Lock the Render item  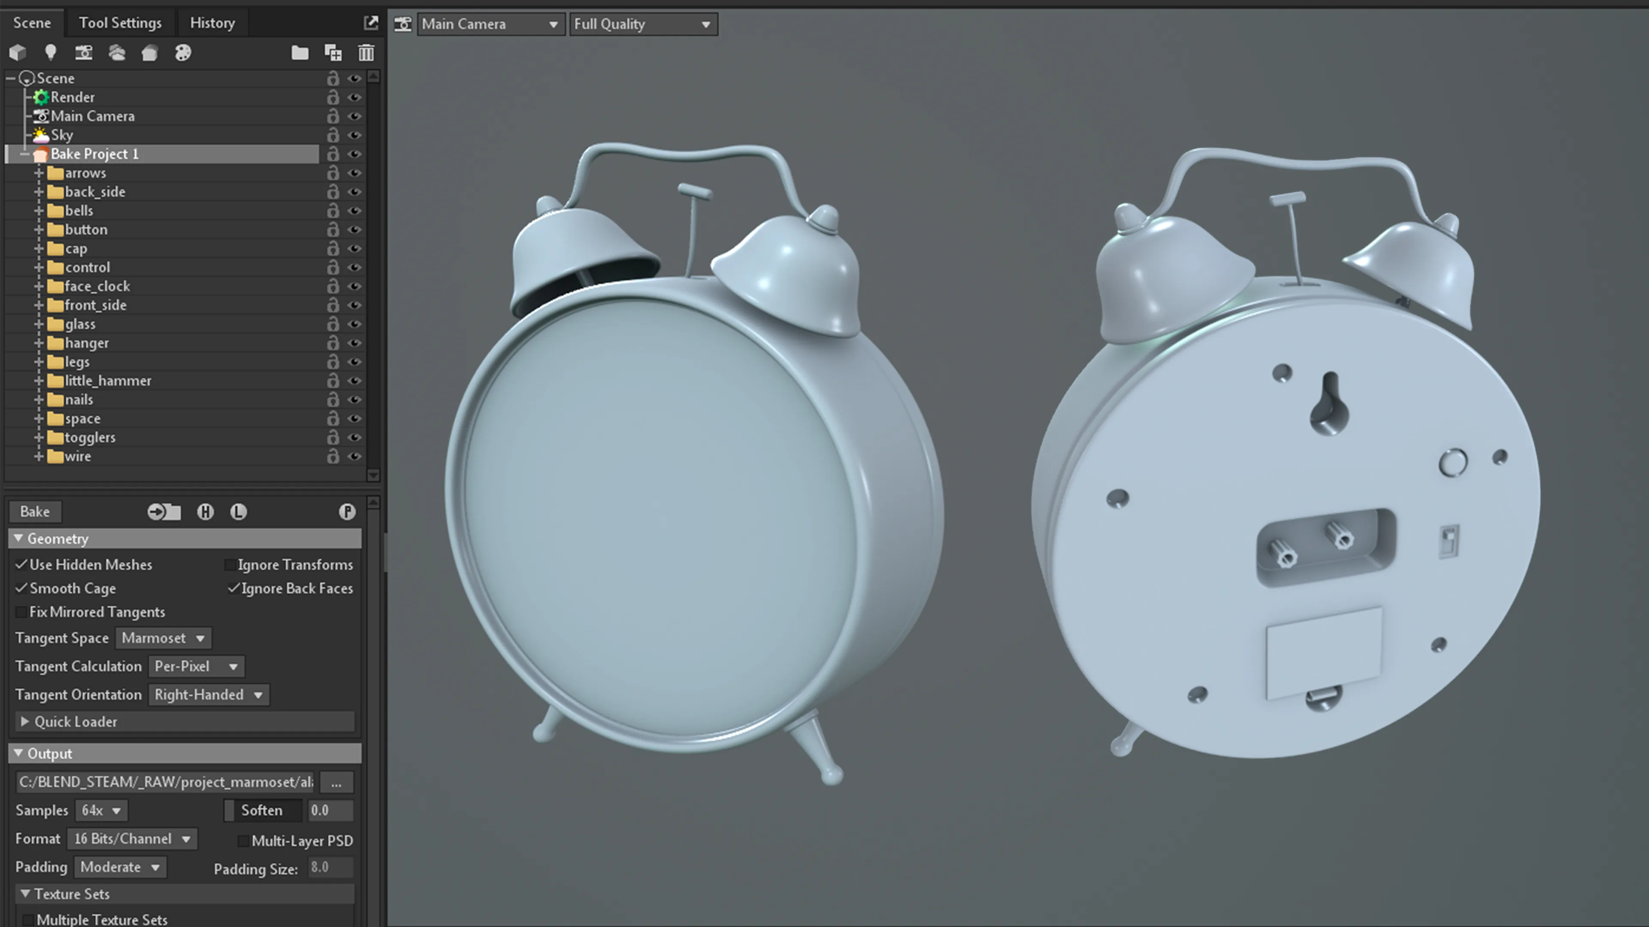pos(333,97)
